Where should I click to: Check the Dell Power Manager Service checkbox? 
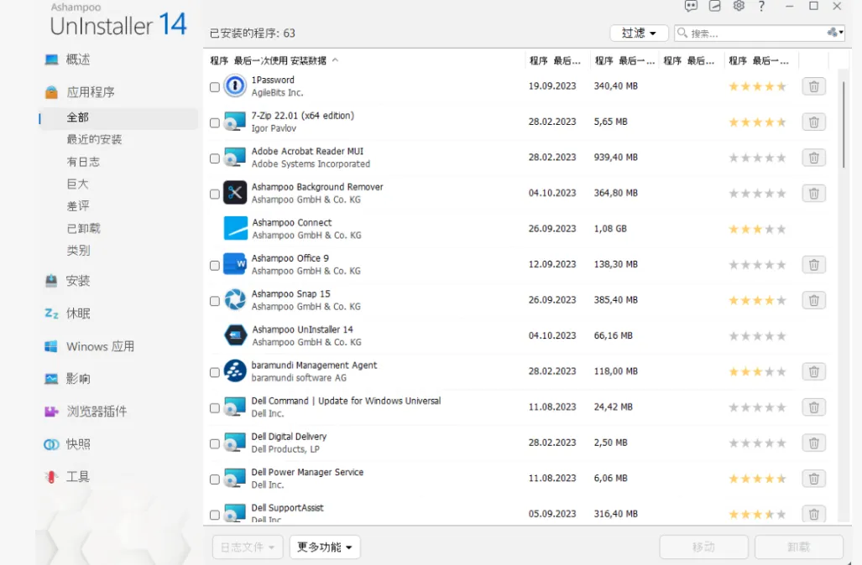pyautogui.click(x=215, y=479)
